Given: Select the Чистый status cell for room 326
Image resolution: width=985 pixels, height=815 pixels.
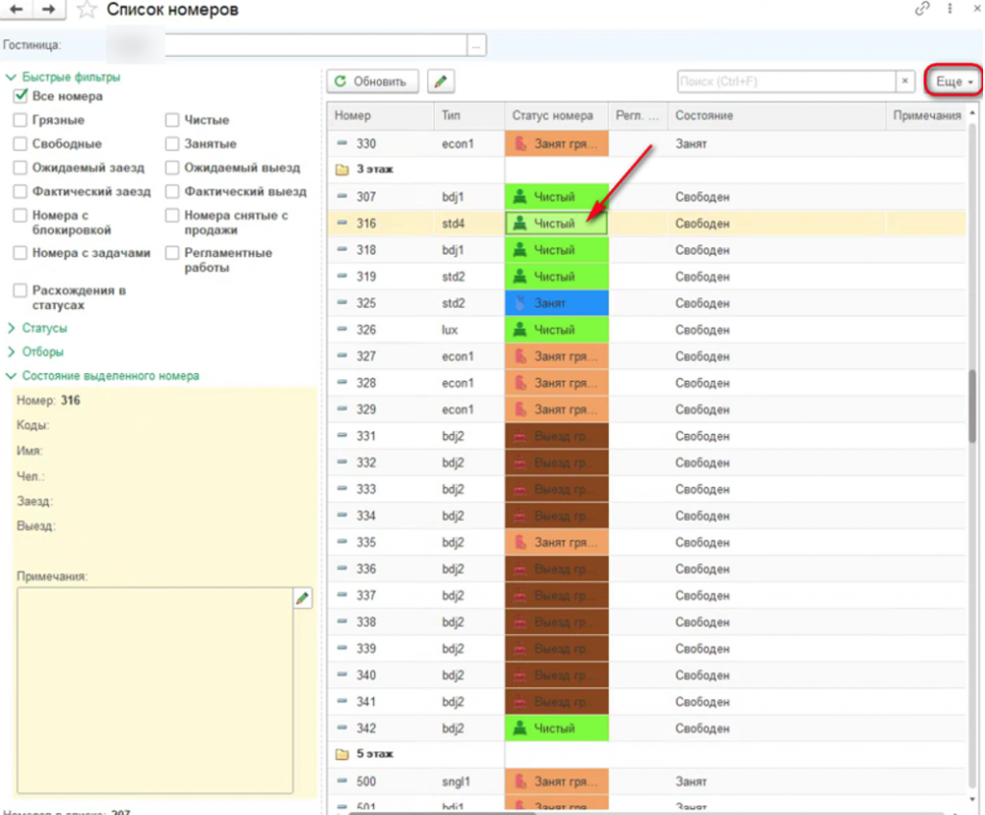Looking at the screenshot, I should point(557,330).
